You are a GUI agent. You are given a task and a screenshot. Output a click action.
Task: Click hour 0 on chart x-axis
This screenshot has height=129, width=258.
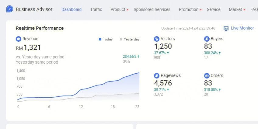[18, 107]
